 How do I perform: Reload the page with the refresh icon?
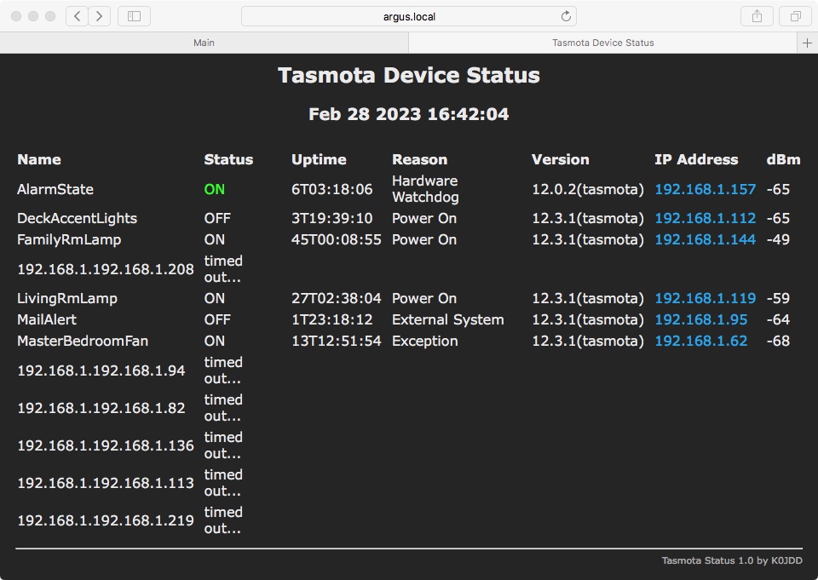coord(566,16)
